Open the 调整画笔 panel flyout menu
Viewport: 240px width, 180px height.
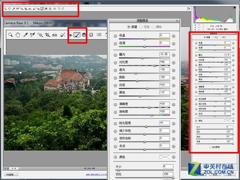(x=177, y=20)
